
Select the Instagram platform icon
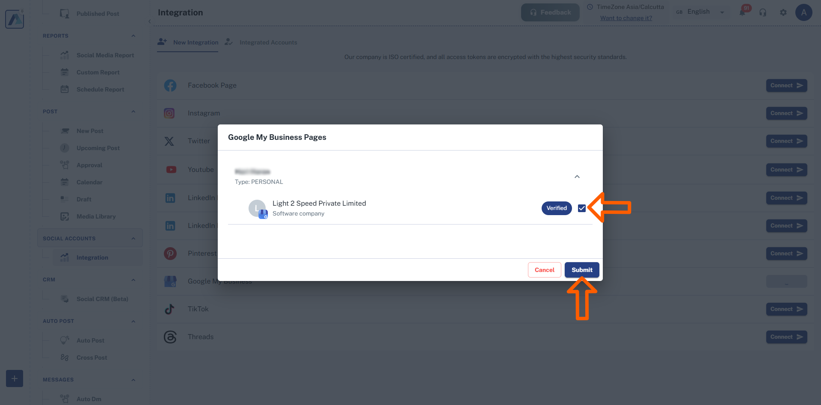point(169,113)
